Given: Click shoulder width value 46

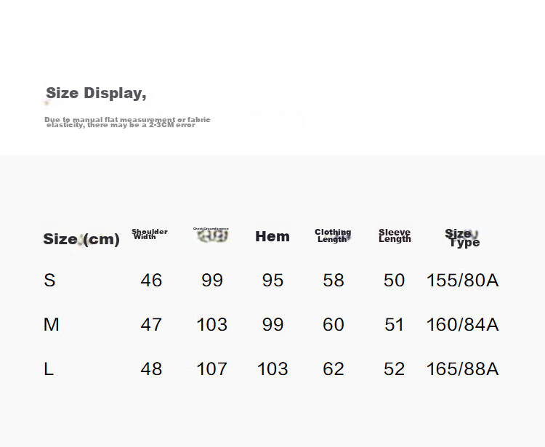Looking at the screenshot, I should 151,280.
